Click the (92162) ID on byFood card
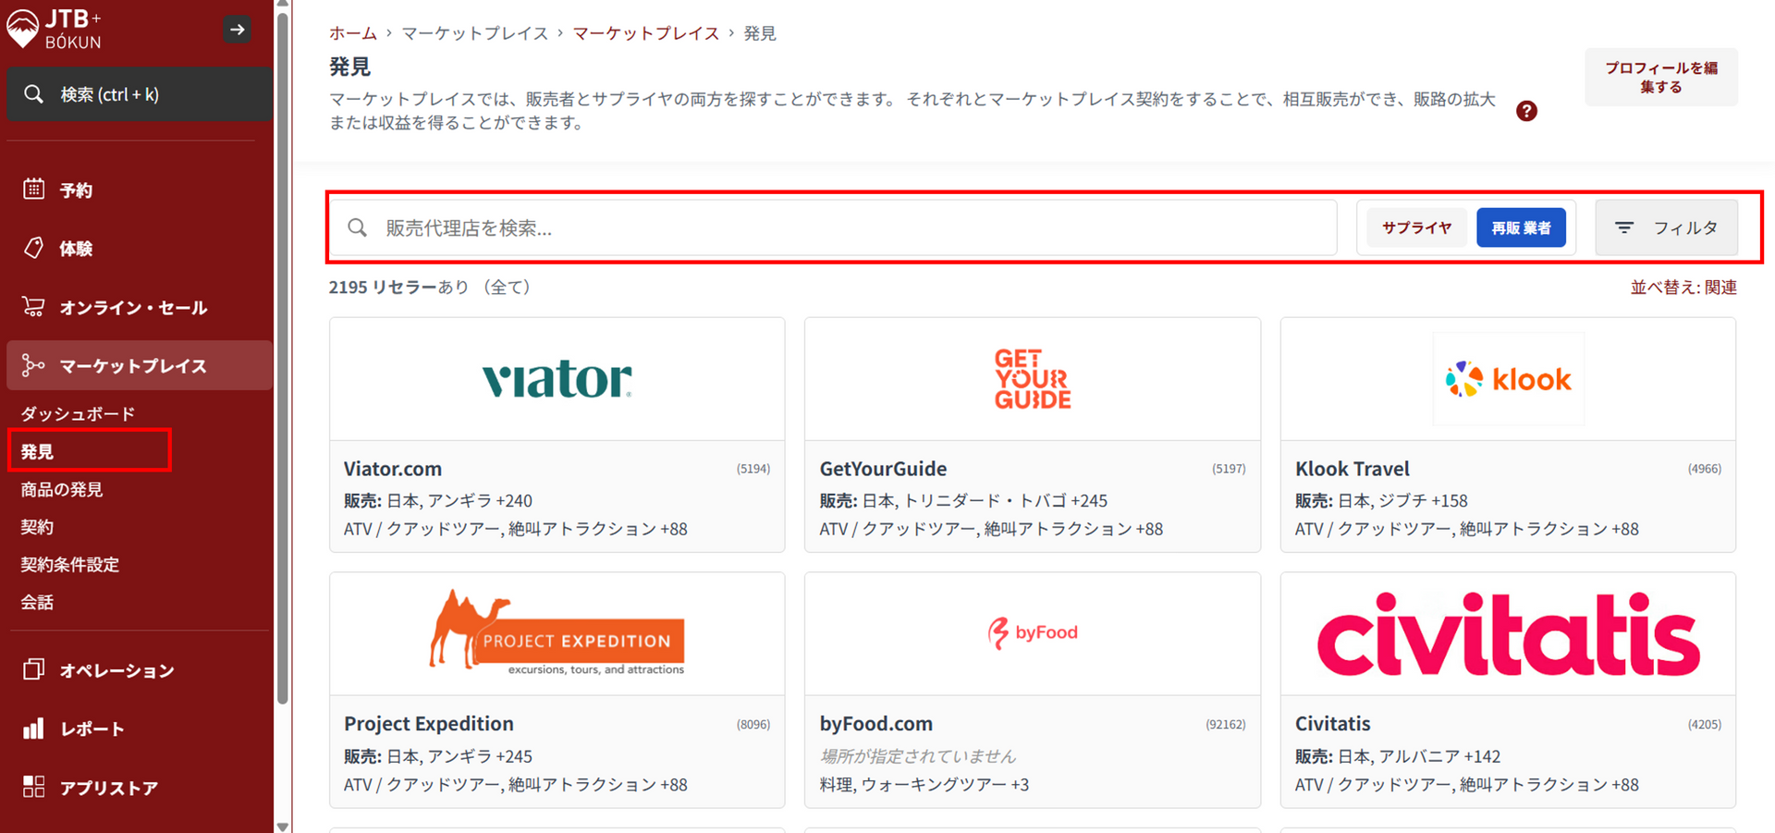The image size is (1775, 833). (1225, 725)
